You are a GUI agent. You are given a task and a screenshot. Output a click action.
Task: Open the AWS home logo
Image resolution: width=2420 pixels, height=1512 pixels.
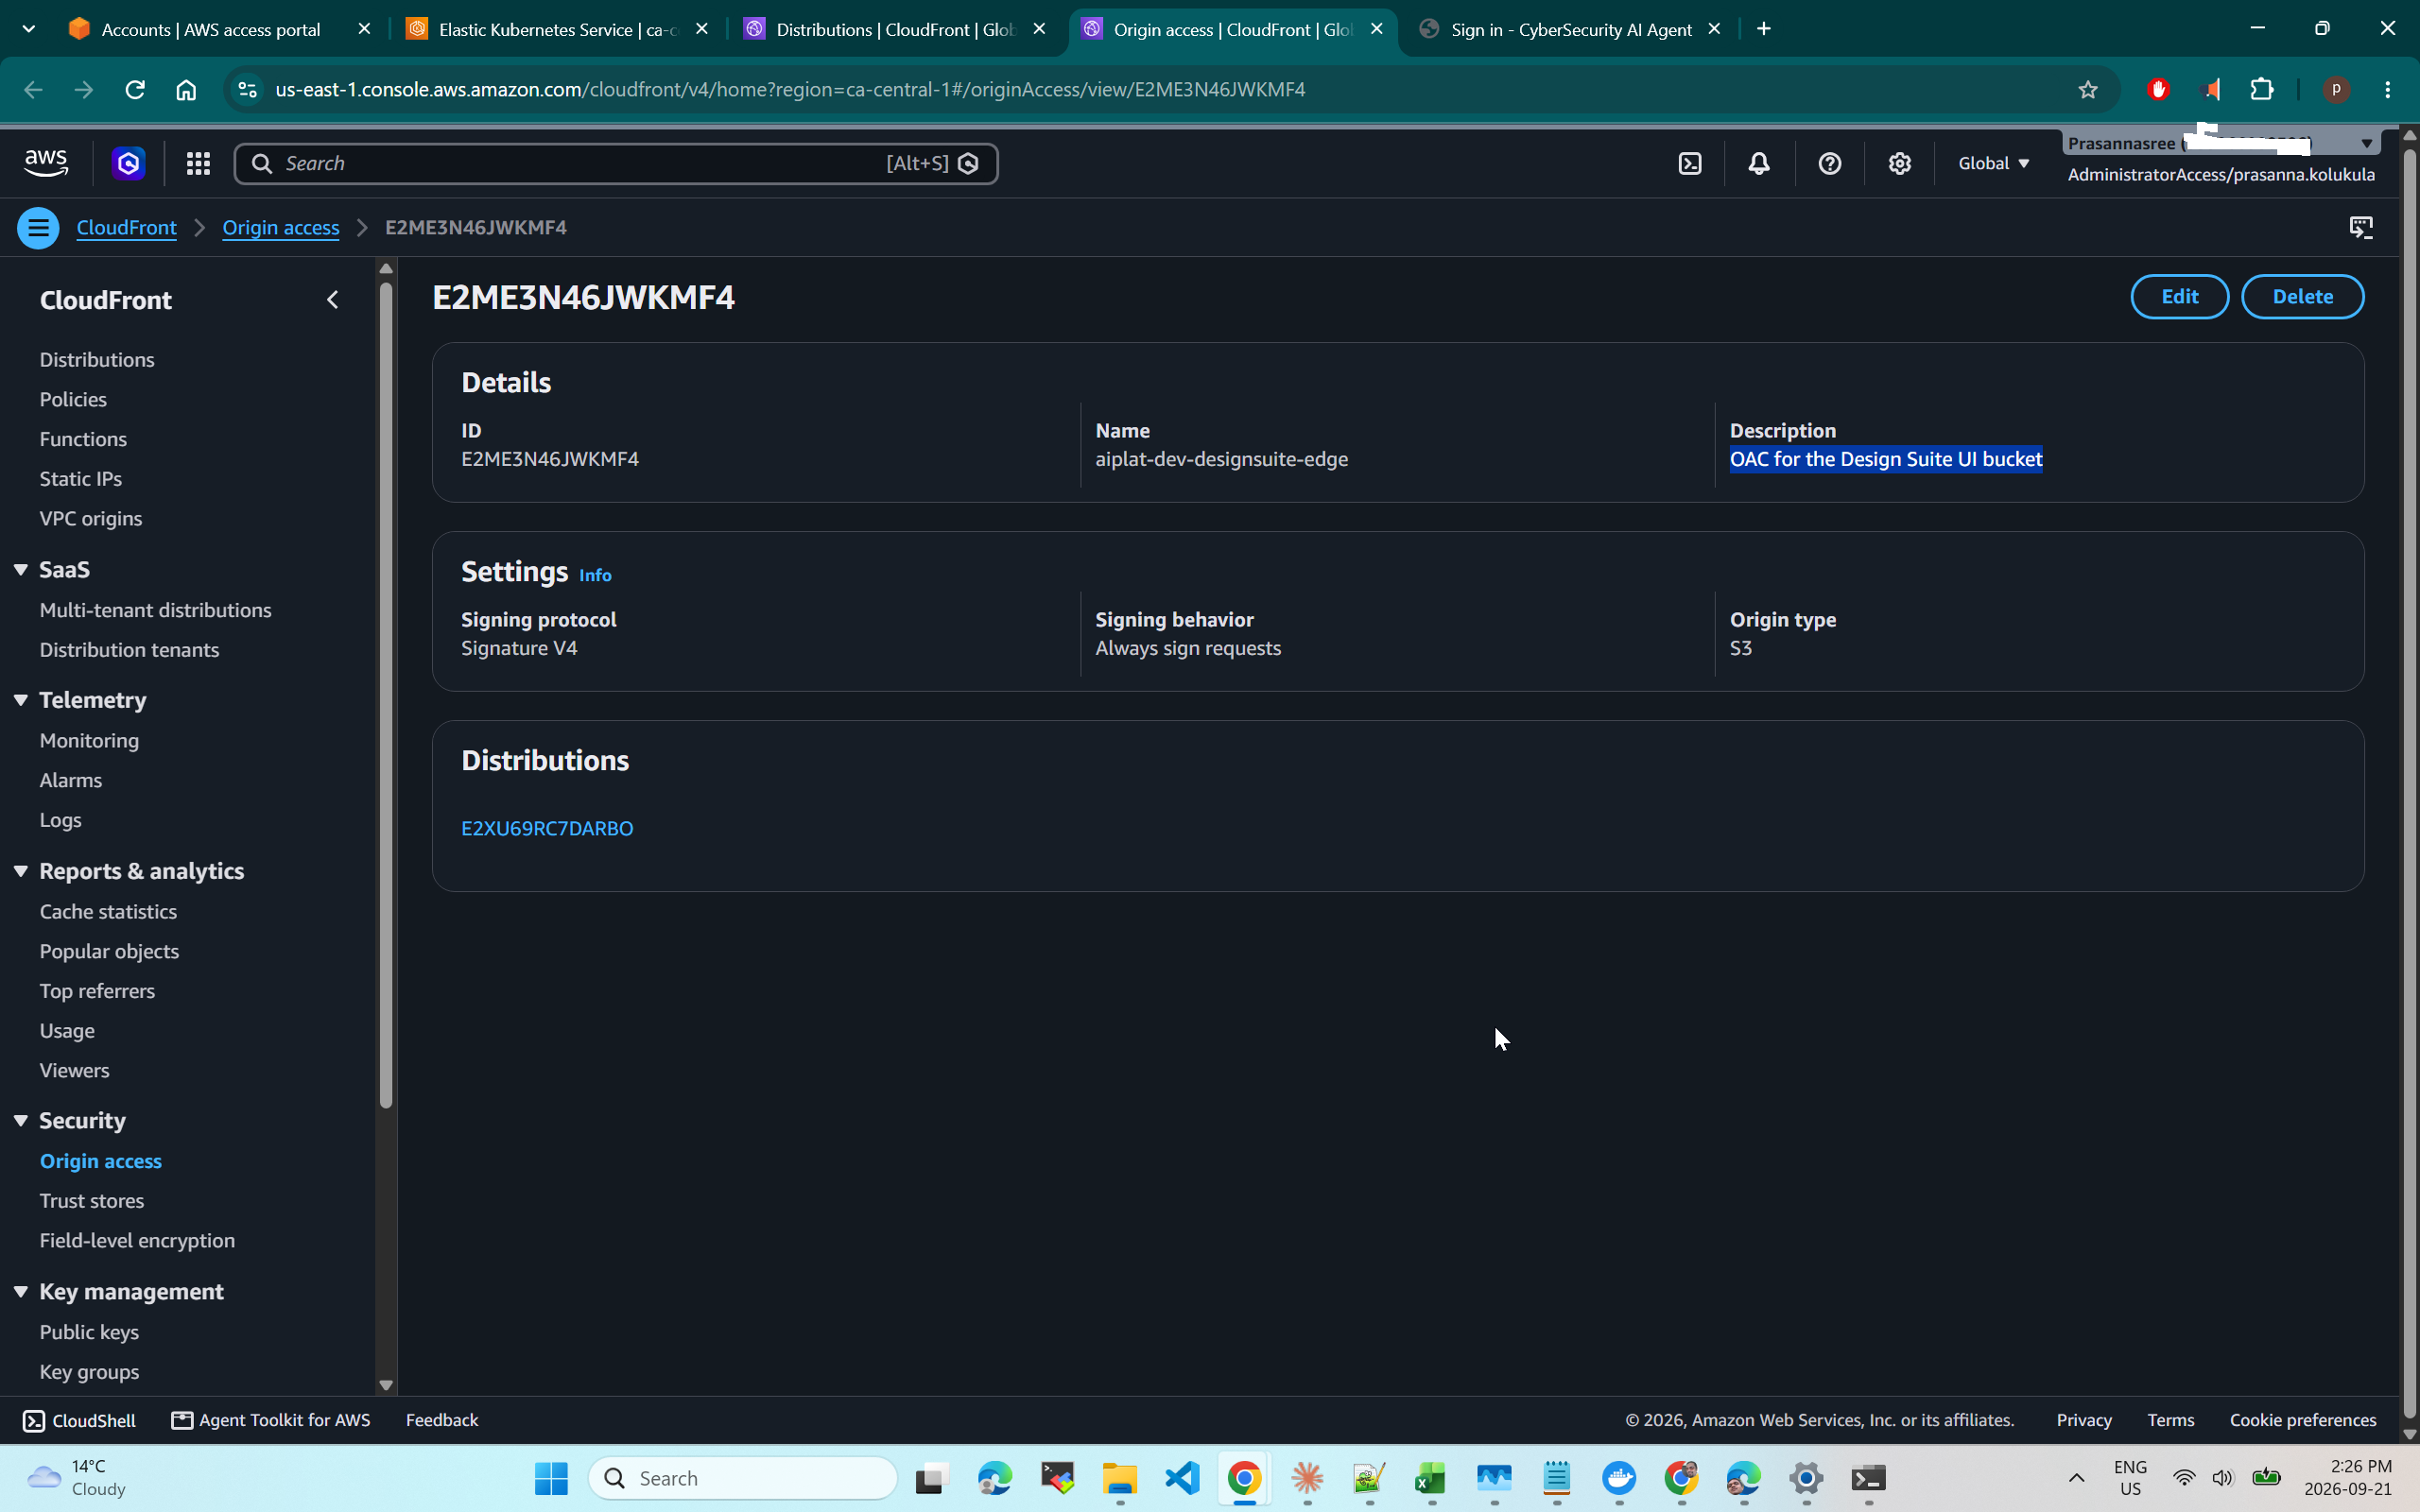46,163
